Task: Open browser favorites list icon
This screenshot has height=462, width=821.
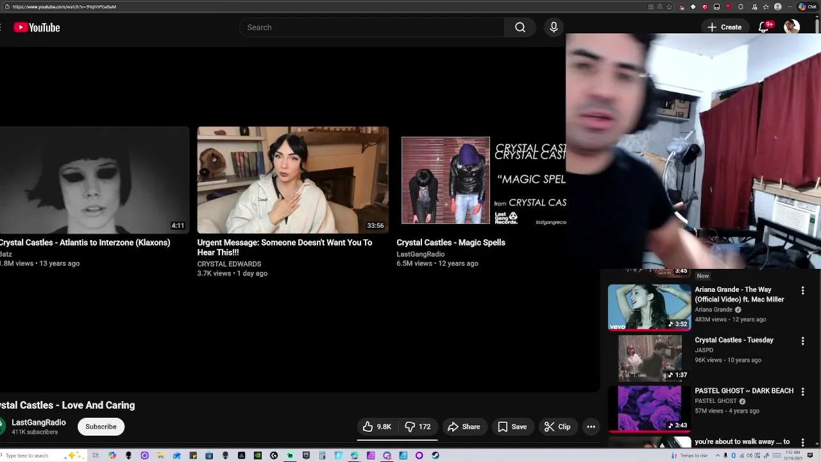Action: tap(766, 6)
